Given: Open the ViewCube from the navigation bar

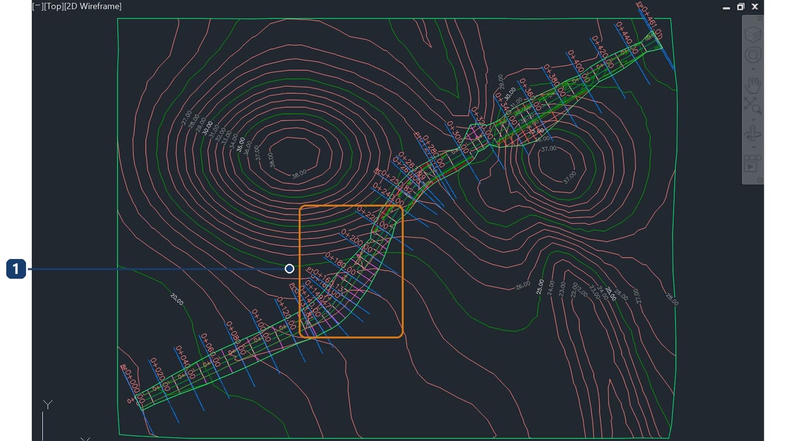Looking at the screenshot, I should [753, 34].
